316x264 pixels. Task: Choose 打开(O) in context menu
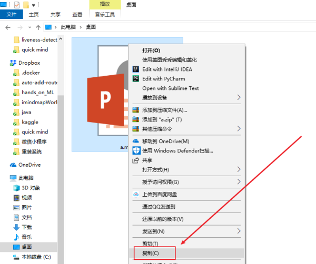tap(186, 50)
